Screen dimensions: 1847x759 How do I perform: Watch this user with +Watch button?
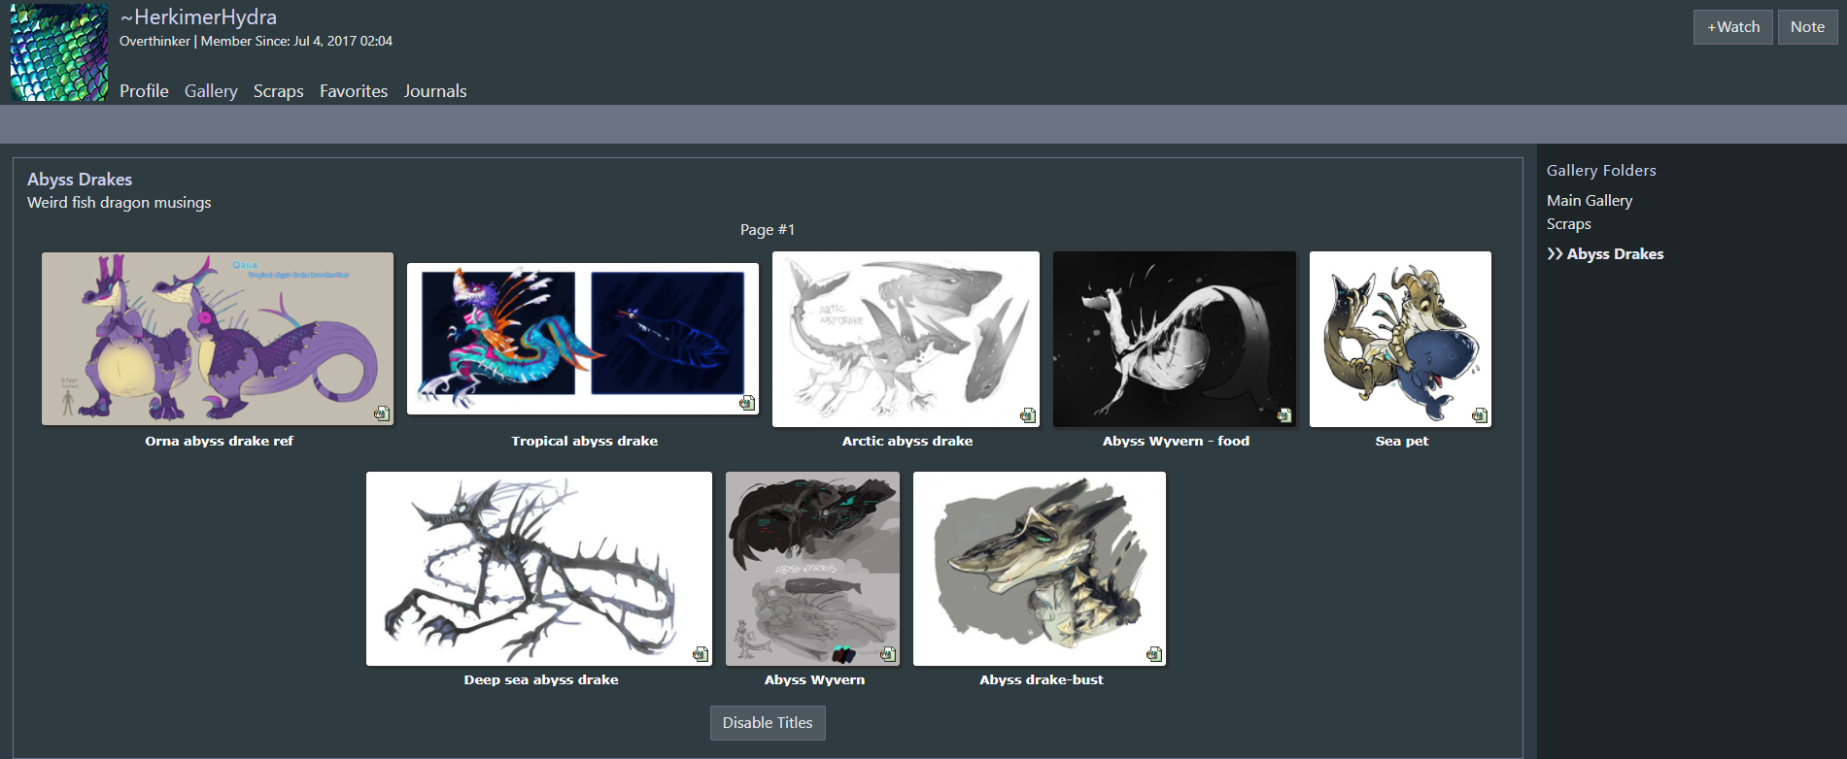pyautogui.click(x=1733, y=27)
